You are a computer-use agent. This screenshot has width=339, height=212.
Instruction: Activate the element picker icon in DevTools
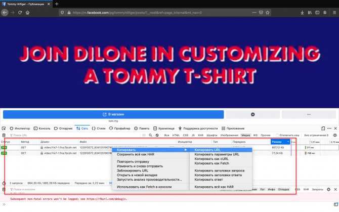coord(4,129)
